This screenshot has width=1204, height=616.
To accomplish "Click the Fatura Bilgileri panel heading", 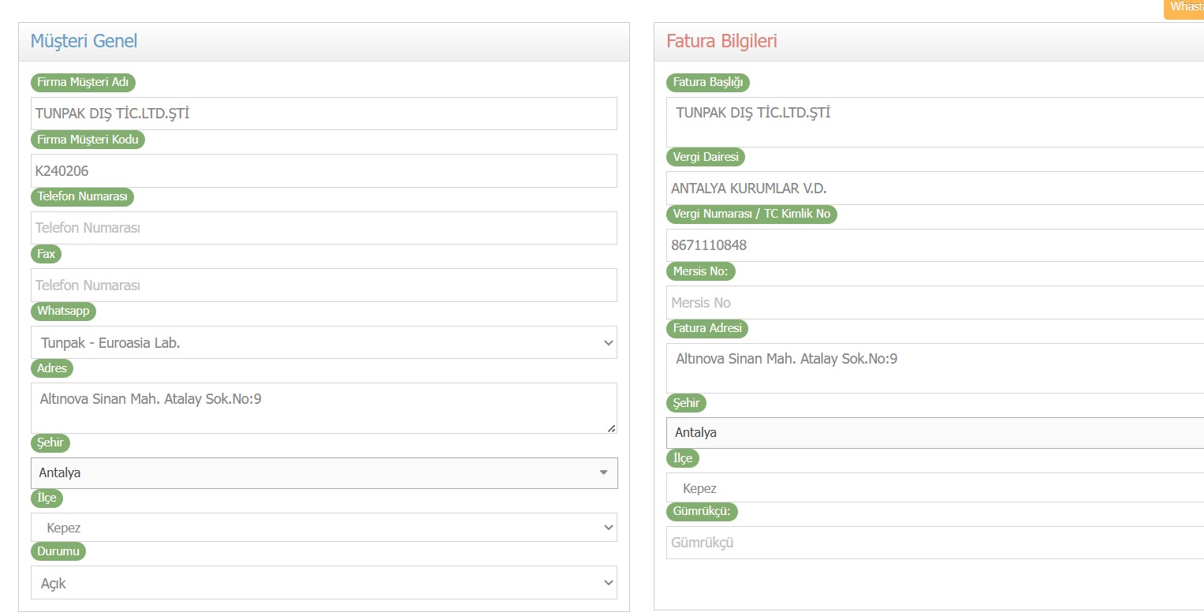I will pyautogui.click(x=721, y=41).
